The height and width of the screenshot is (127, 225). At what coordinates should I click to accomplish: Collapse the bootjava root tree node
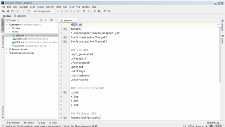(x=7, y=25)
